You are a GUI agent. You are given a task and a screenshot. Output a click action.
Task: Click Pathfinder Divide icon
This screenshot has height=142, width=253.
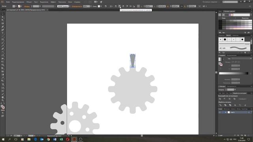(x=221, y=105)
